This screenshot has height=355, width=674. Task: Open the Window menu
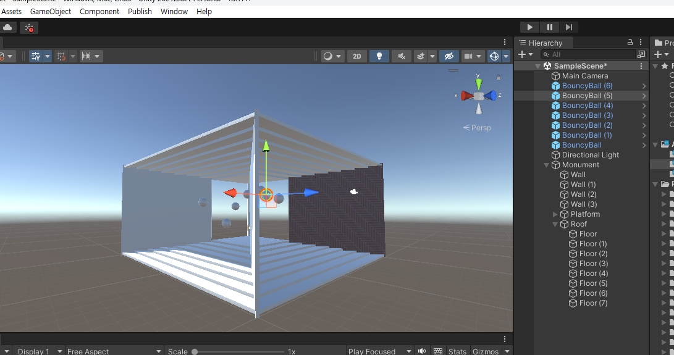click(174, 12)
